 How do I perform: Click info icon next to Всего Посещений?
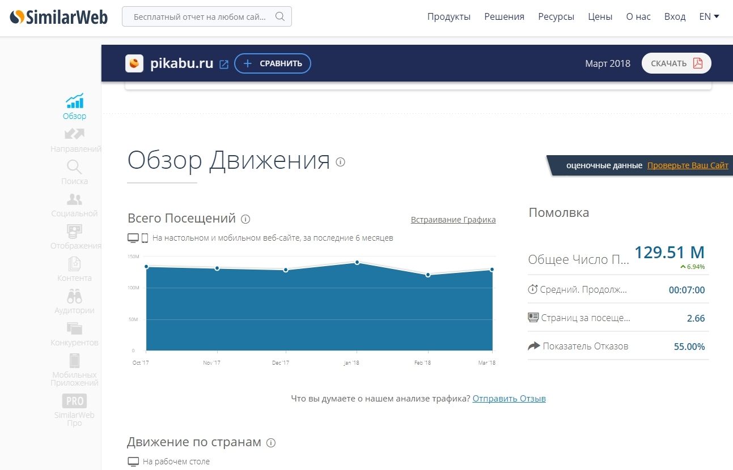[x=245, y=219]
